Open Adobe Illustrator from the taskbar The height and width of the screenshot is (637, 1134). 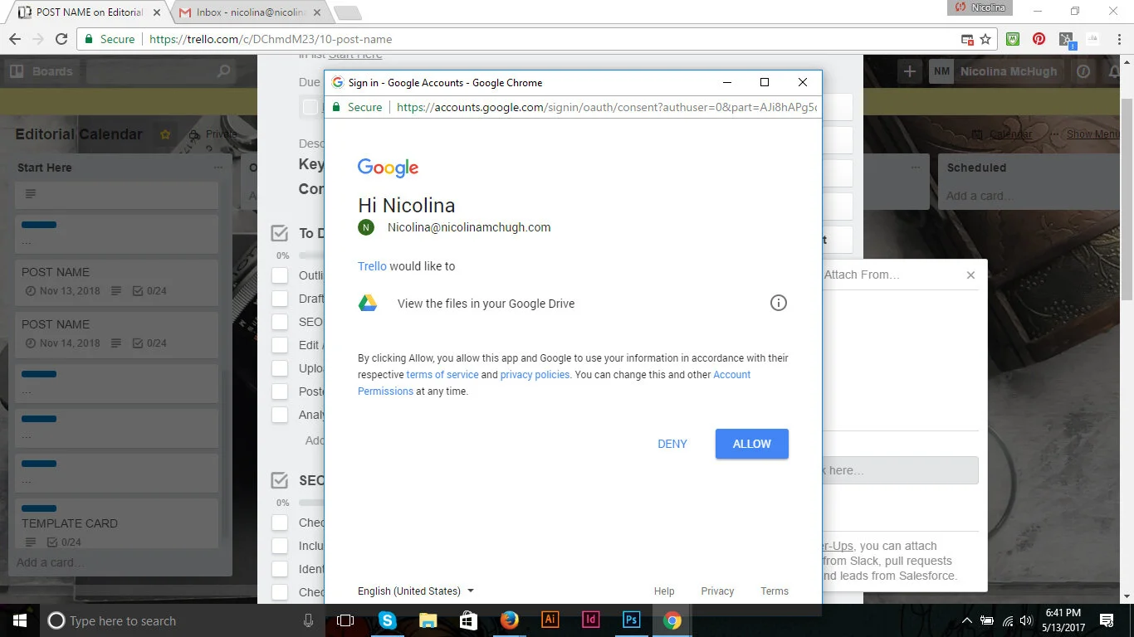click(550, 620)
